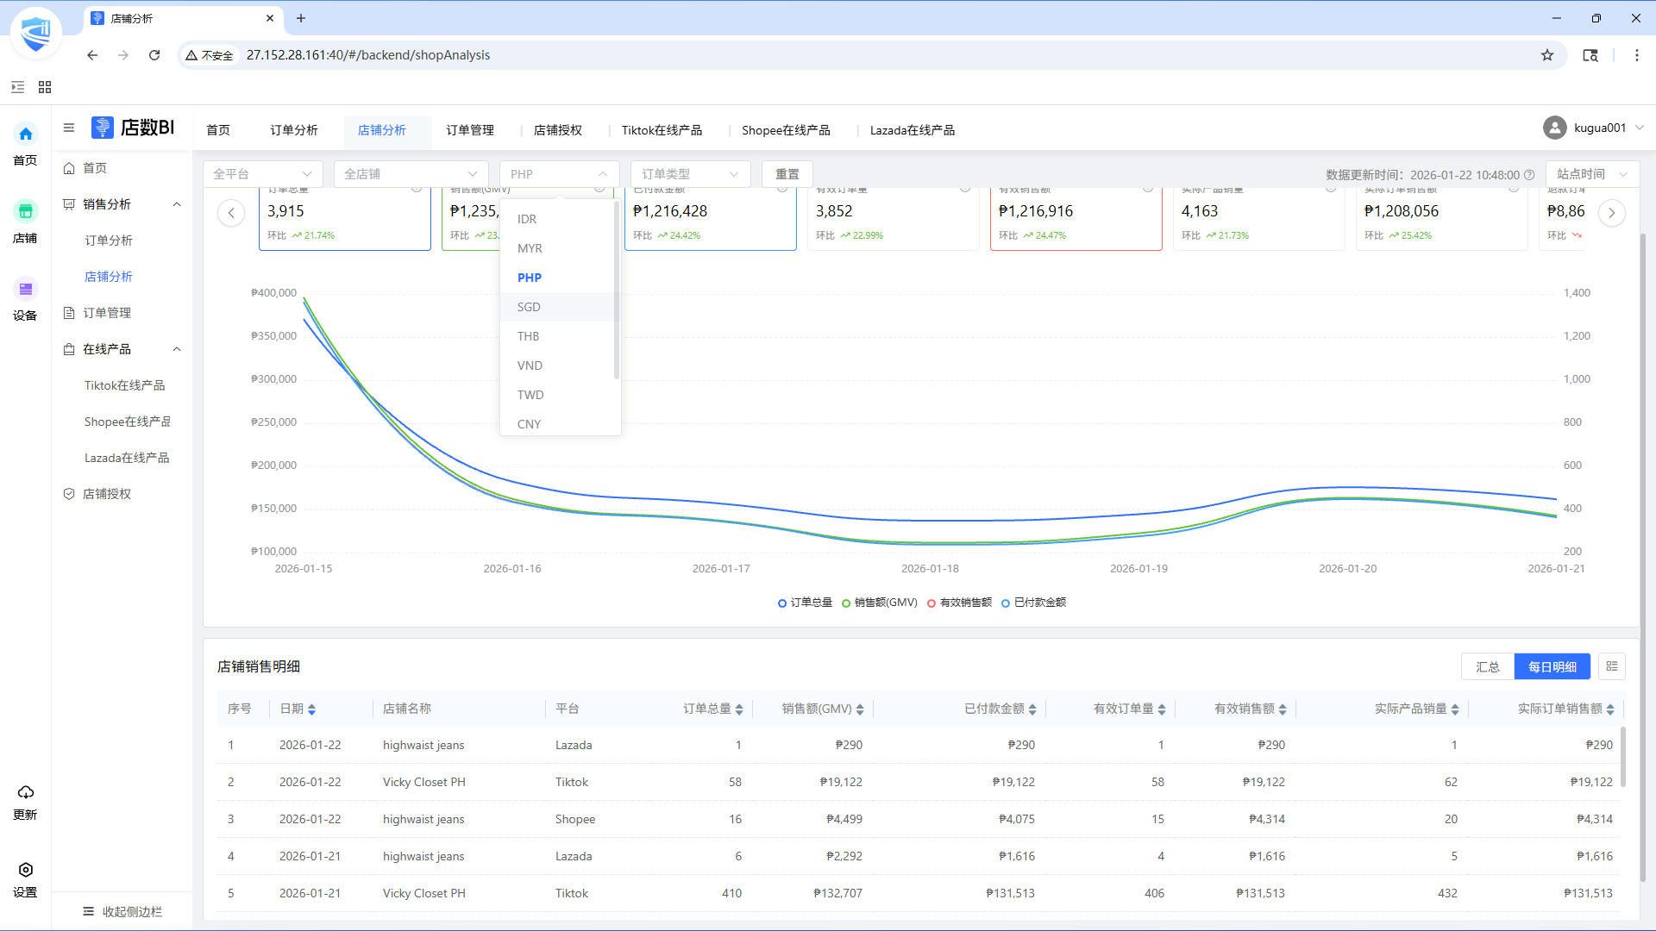Click the 设备 device icon in left rail

coord(25,290)
